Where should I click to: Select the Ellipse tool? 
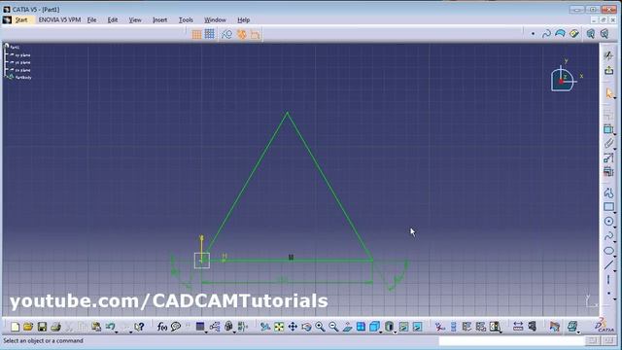pos(609,251)
